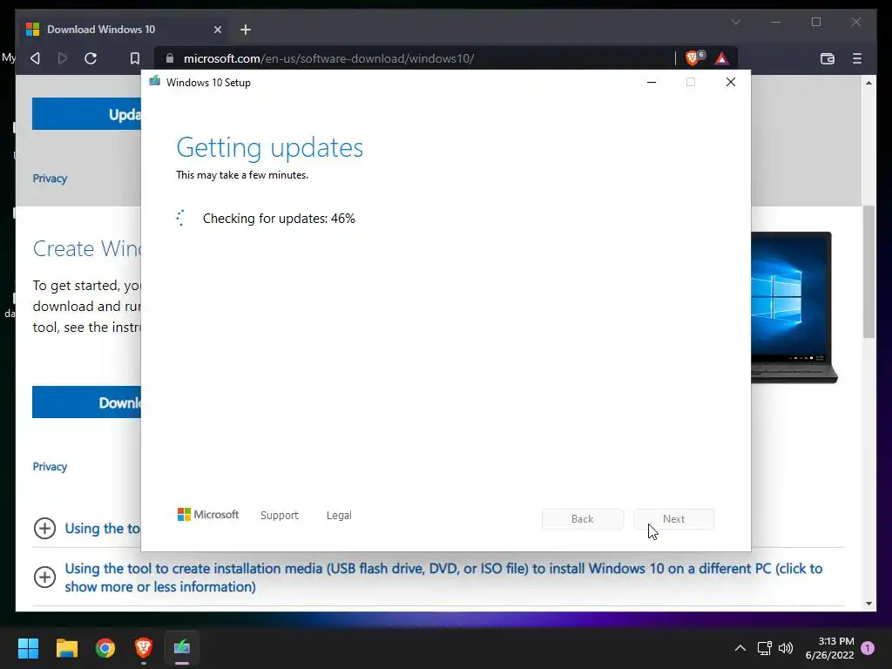The width and height of the screenshot is (892, 669).
Task: Click the Next button in setup
Action: pos(673,519)
